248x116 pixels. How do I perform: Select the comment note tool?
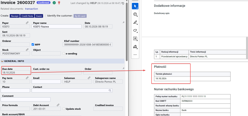(135, 14)
